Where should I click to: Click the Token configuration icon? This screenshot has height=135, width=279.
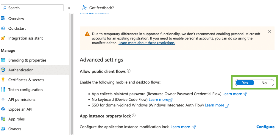3,90
